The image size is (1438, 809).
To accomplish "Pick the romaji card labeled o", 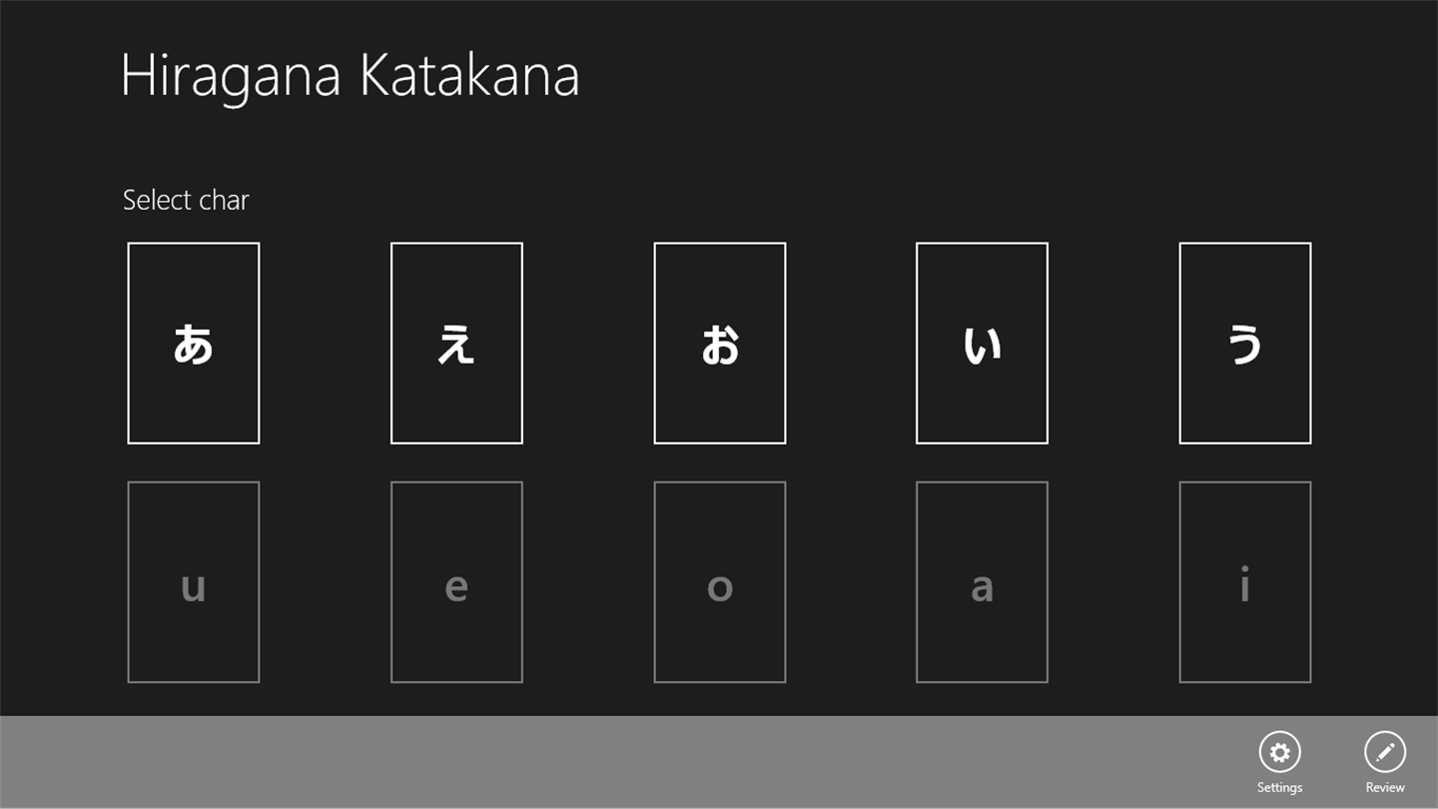I will click(720, 582).
